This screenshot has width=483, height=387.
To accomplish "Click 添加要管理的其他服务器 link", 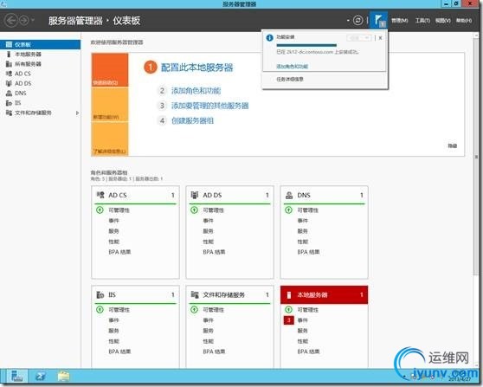I will click(x=209, y=106).
